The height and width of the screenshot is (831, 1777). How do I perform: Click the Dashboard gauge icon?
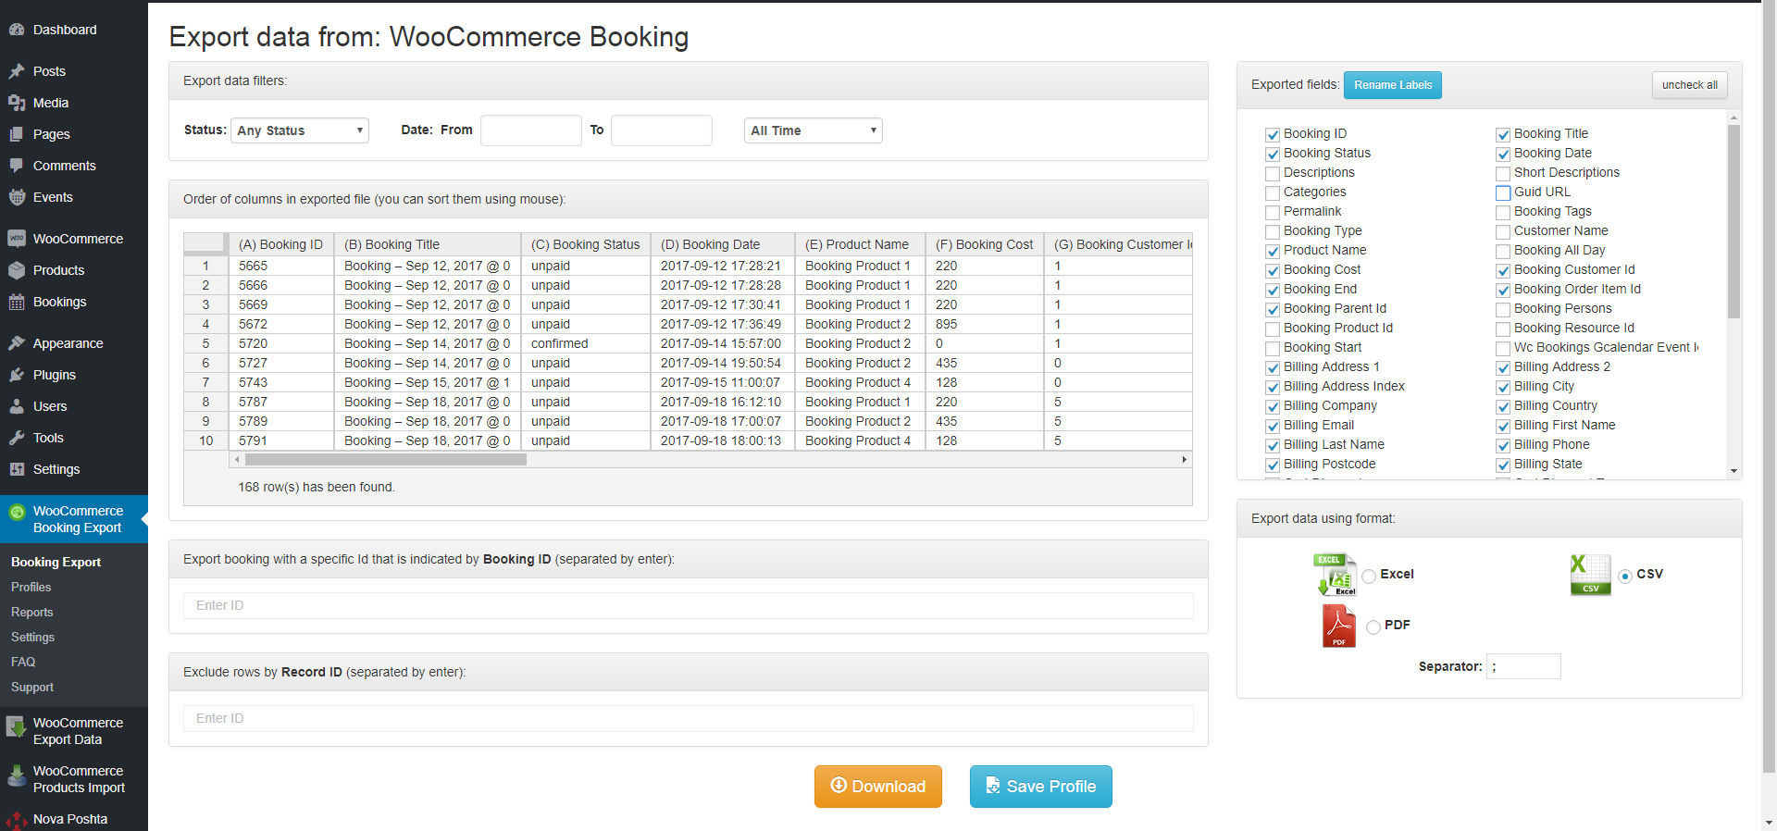(17, 30)
